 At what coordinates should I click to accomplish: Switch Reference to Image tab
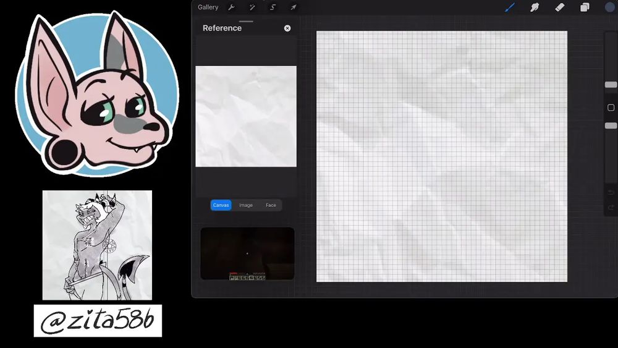(246, 205)
